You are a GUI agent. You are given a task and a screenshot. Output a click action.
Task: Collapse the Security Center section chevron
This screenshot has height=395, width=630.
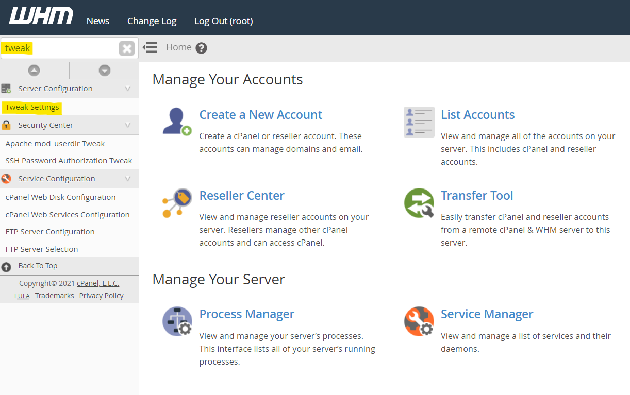[128, 125]
